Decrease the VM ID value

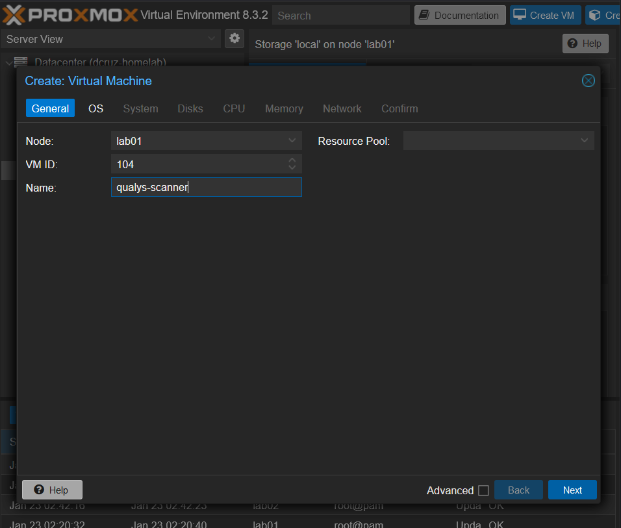tap(292, 168)
